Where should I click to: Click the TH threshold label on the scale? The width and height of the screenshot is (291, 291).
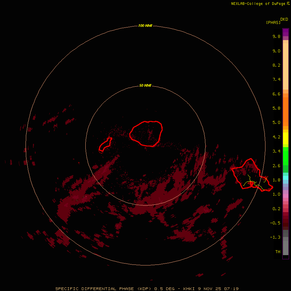278,252
